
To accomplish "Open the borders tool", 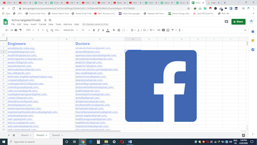I will (119, 30).
